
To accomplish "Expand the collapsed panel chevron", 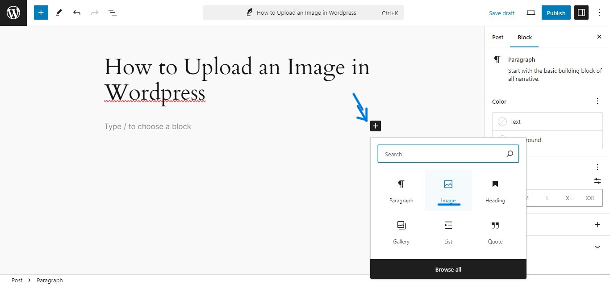I will pyautogui.click(x=597, y=247).
